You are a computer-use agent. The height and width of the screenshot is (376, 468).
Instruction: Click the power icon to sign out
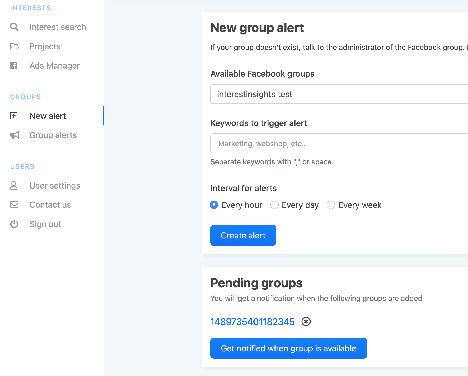(14, 224)
